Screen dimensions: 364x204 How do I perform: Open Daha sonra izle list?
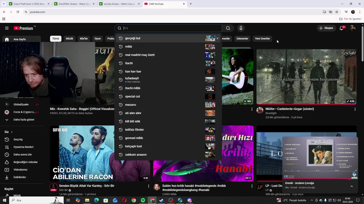coord(22,155)
